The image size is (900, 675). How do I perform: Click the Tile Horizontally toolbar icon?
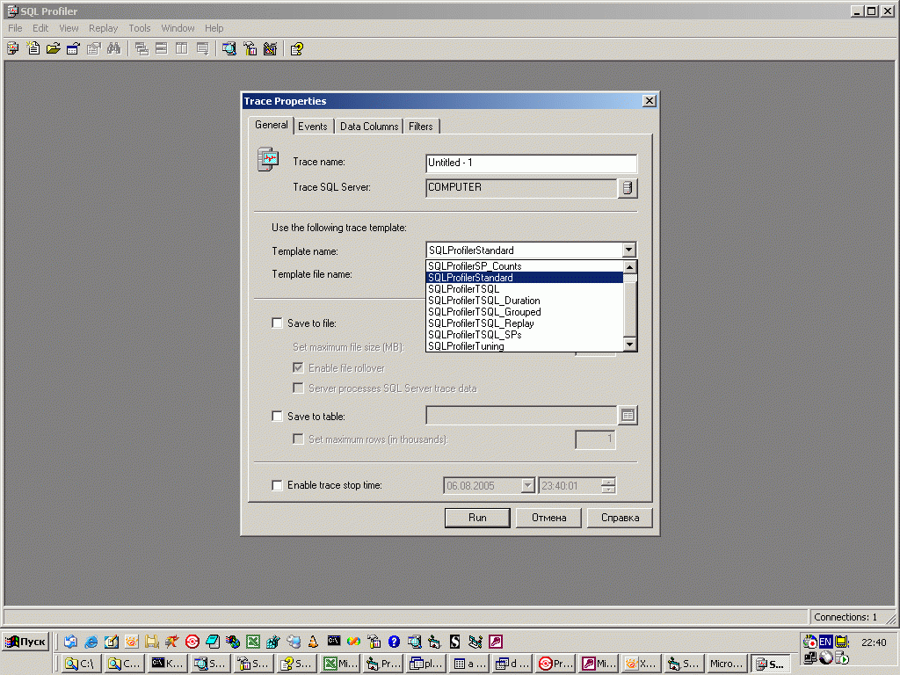pos(162,49)
